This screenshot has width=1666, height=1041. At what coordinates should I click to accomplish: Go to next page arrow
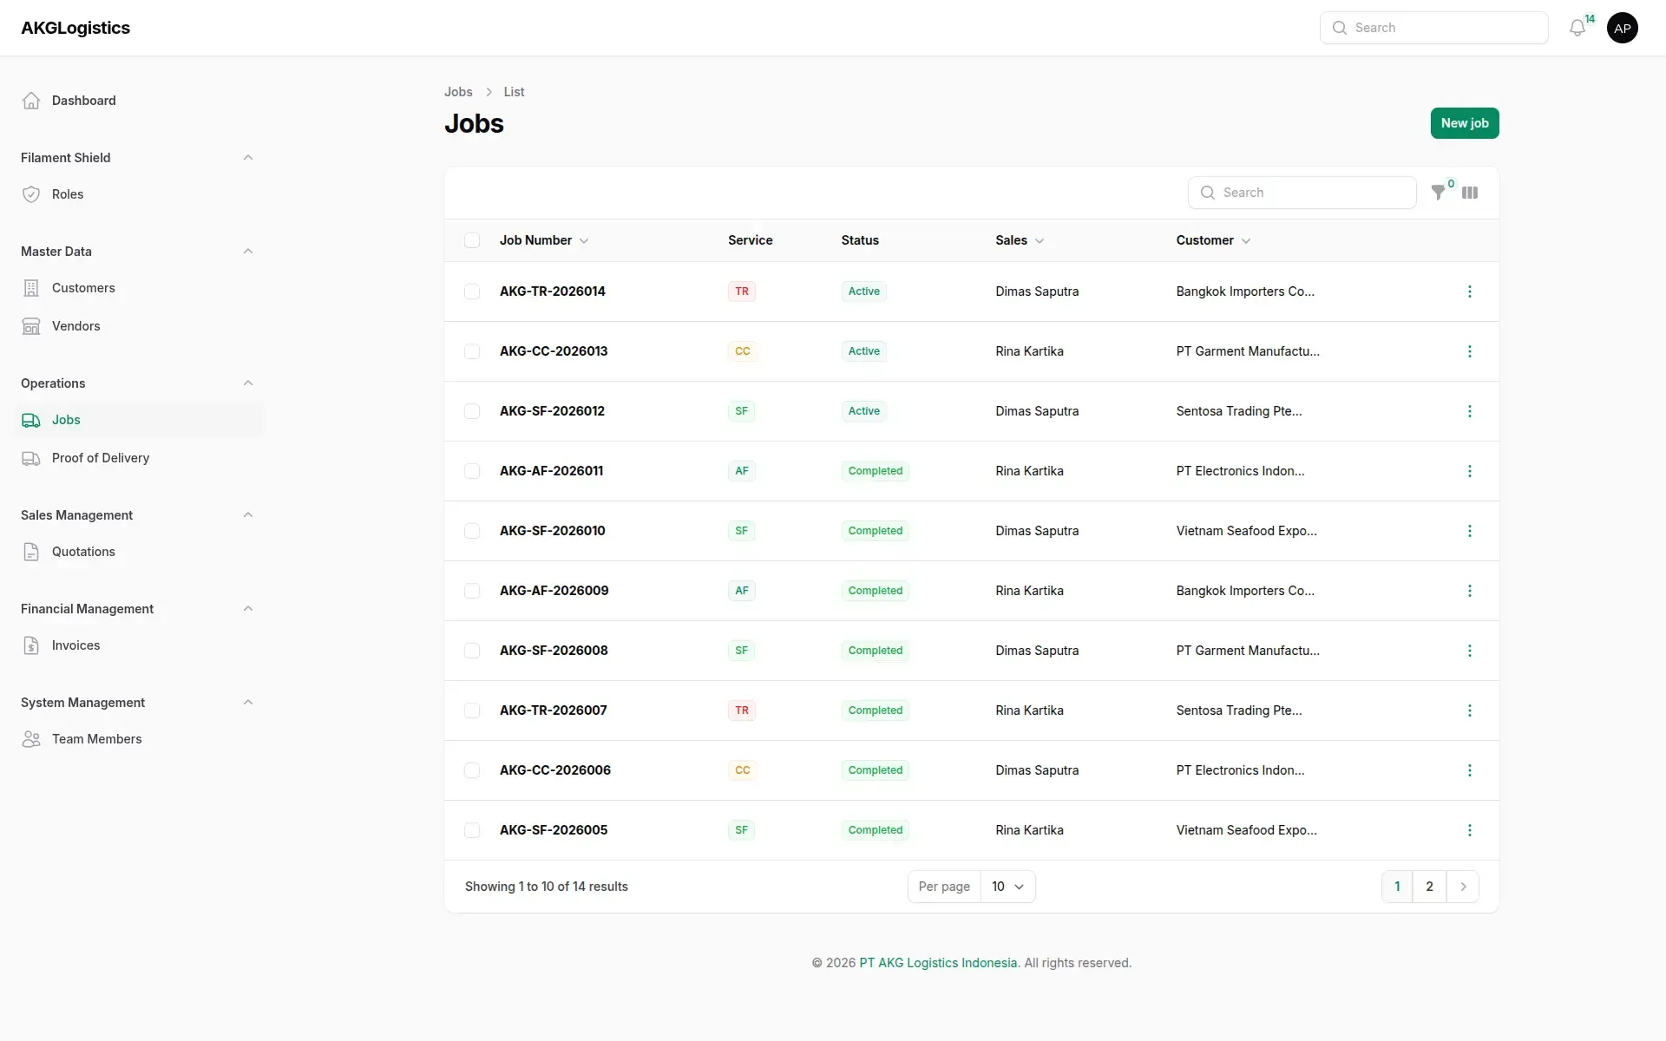pyautogui.click(x=1463, y=887)
